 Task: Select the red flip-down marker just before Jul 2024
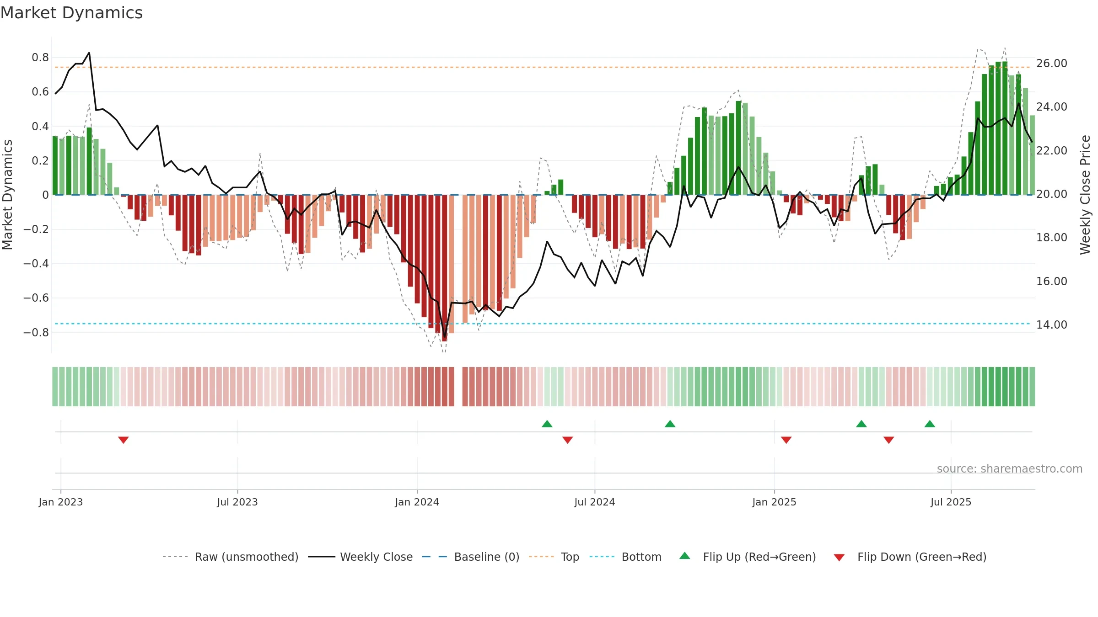point(568,440)
